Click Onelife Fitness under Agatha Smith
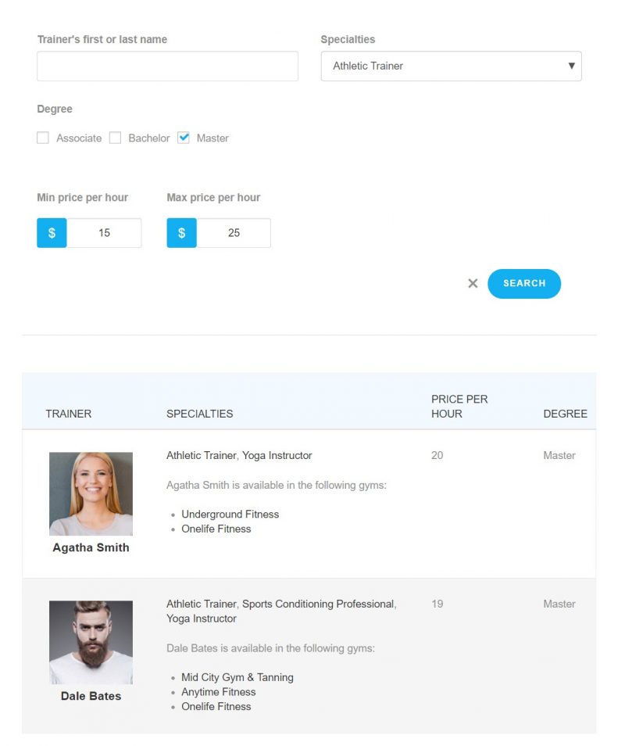Screen dimensions: 625x746 [216, 529]
